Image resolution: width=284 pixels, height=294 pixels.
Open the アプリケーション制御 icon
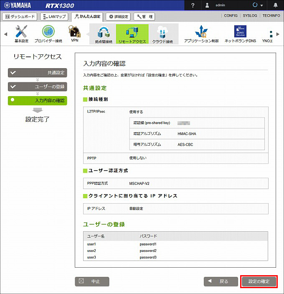click(x=201, y=34)
